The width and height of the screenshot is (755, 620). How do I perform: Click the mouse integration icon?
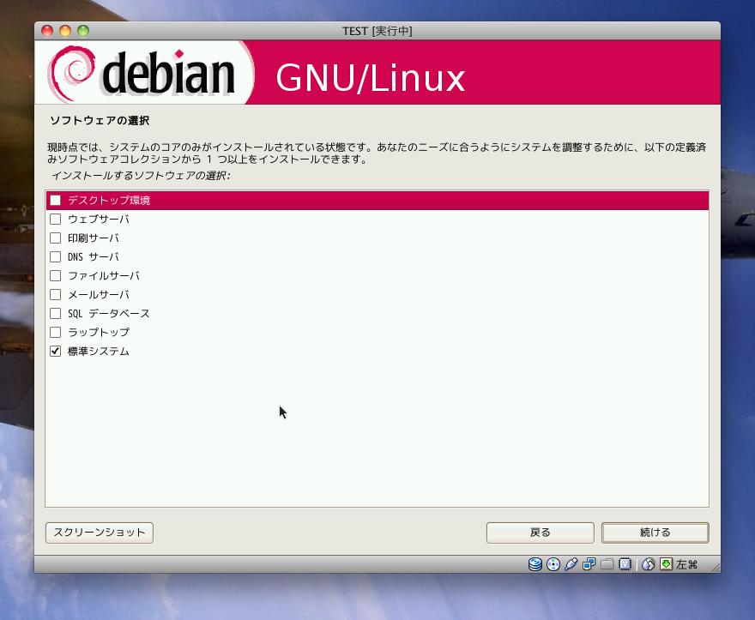pyautogui.click(x=648, y=564)
